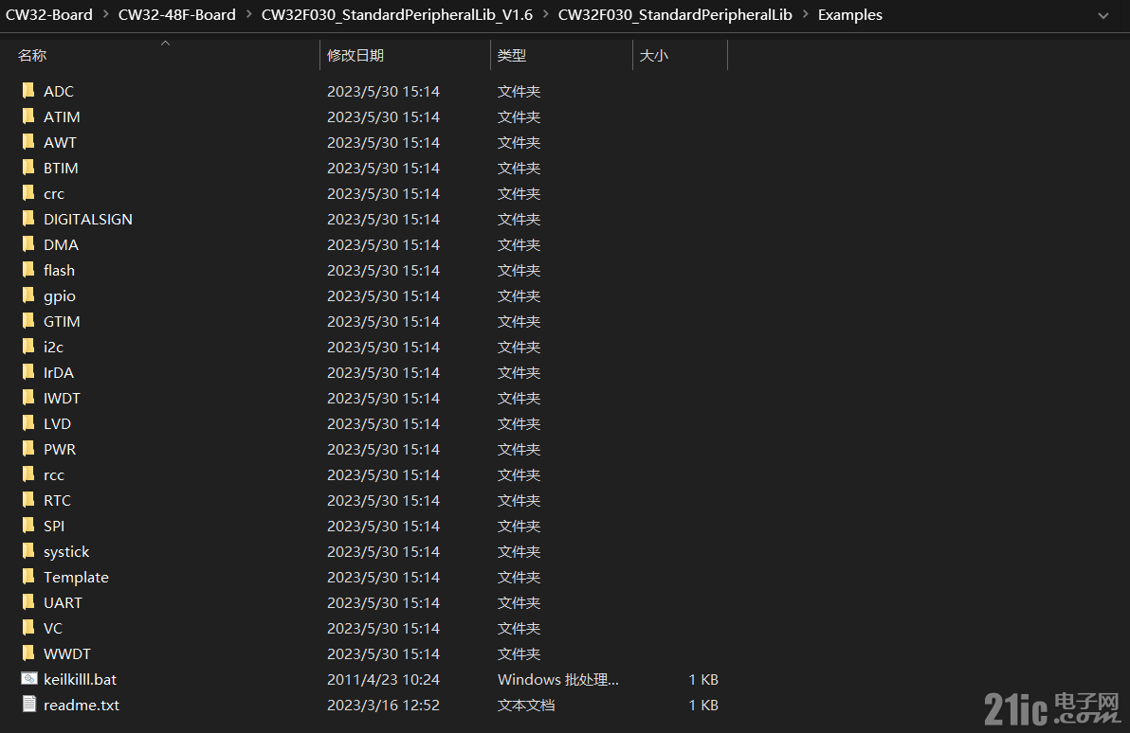1130x733 pixels.
Task: Select the PWR folder icon
Action: 28,449
